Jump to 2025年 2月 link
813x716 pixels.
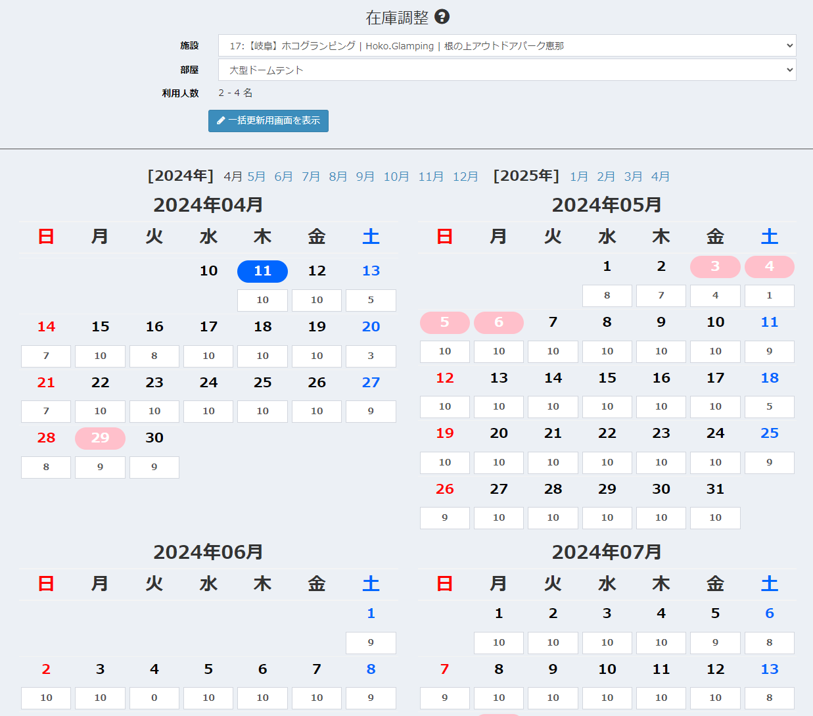[606, 176]
